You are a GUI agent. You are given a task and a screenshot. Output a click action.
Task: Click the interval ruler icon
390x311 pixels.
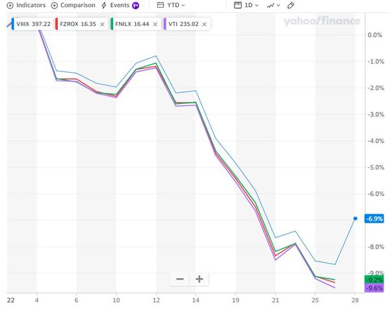click(x=238, y=5)
